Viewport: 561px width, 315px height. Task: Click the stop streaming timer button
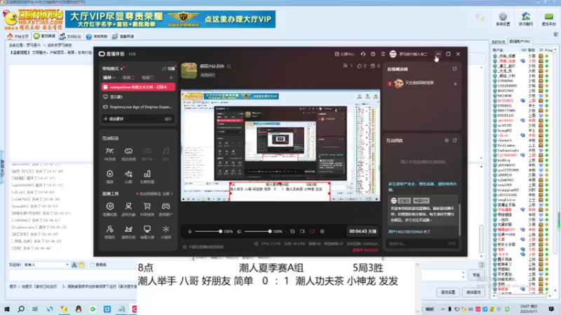[x=363, y=232]
